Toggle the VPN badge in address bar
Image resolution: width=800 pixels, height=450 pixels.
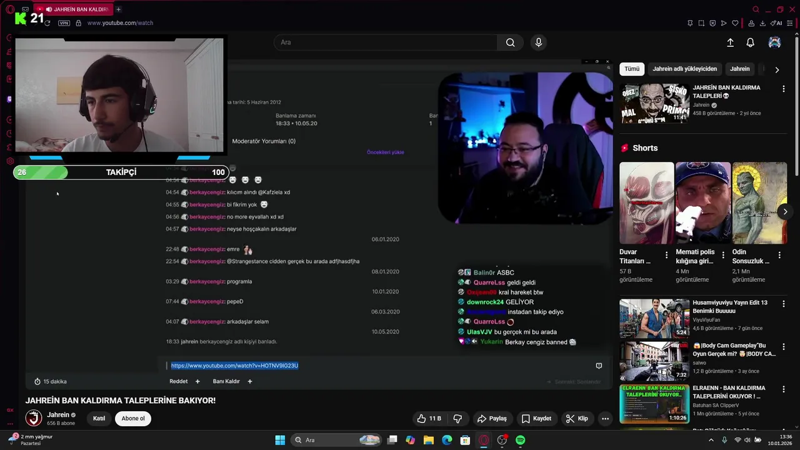pyautogui.click(x=64, y=23)
